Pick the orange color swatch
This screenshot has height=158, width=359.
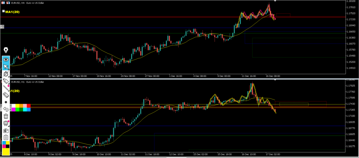21,106
